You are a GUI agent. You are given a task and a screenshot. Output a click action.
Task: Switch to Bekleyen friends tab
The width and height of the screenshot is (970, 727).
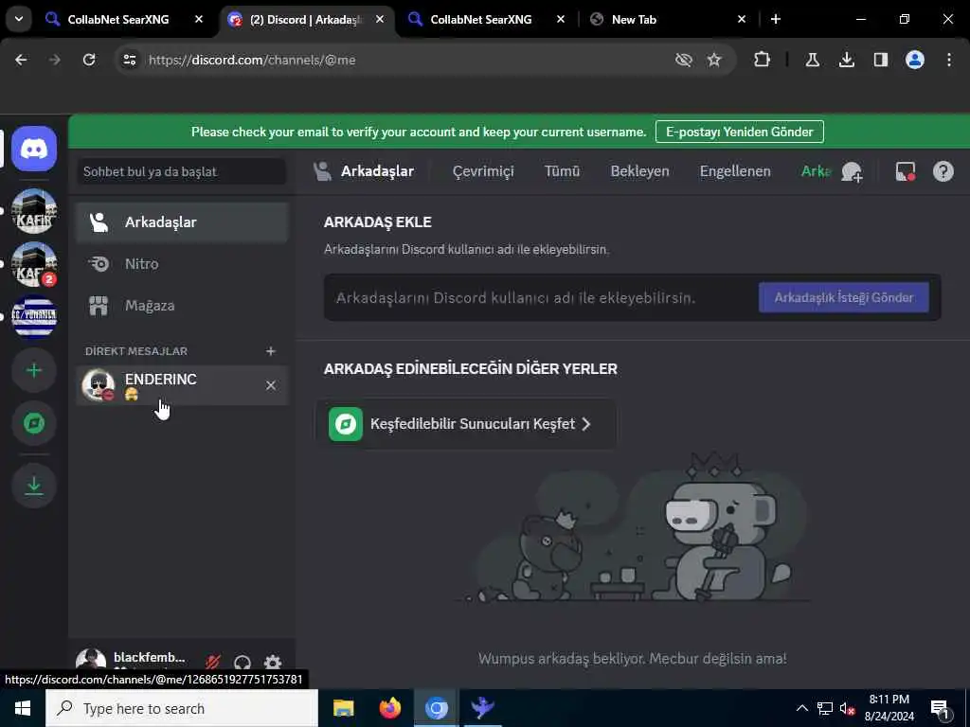tap(639, 171)
